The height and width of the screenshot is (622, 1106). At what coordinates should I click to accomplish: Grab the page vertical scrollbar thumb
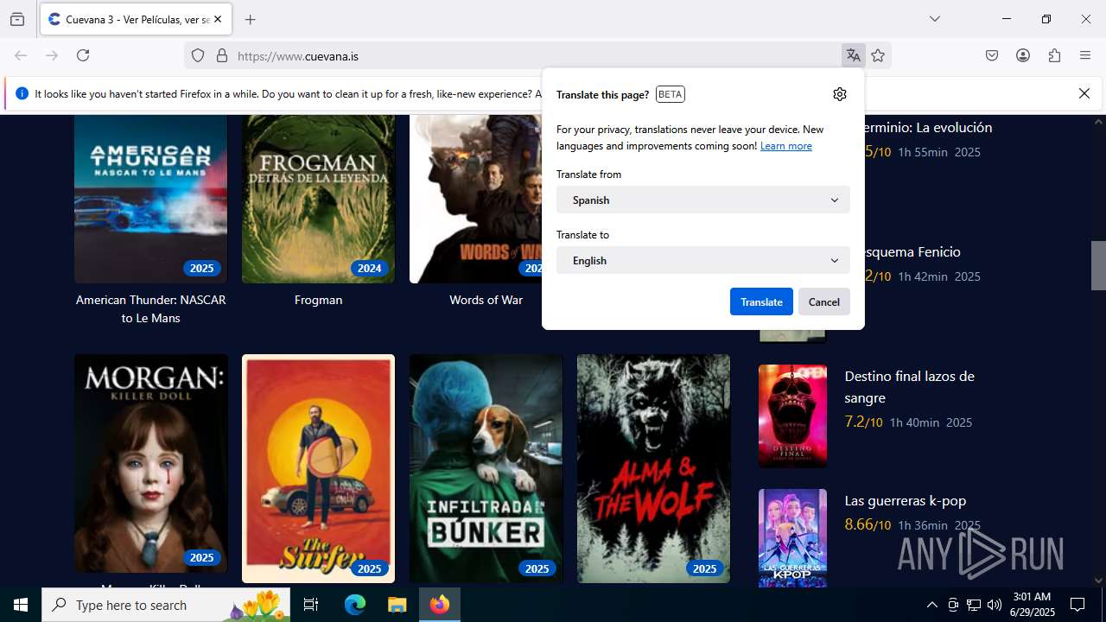(1098, 265)
